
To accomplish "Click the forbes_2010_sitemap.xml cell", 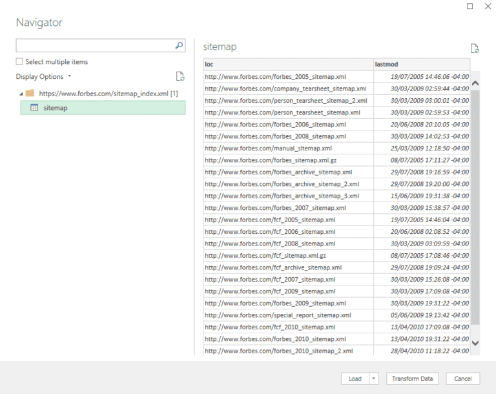I will click(x=288, y=339).
